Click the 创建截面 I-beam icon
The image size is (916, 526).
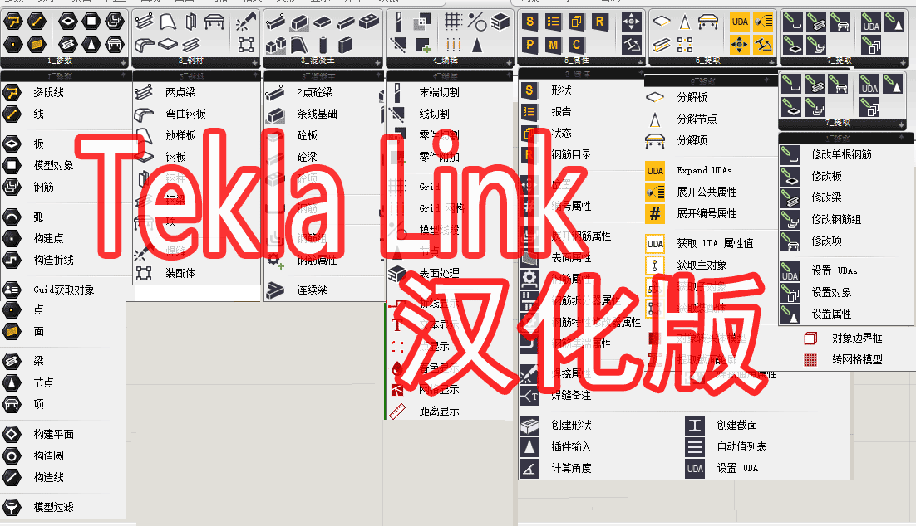(x=695, y=425)
